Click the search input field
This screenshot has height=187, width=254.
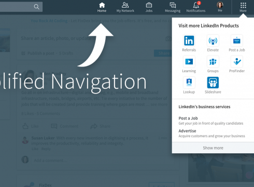click(x=17, y=7)
